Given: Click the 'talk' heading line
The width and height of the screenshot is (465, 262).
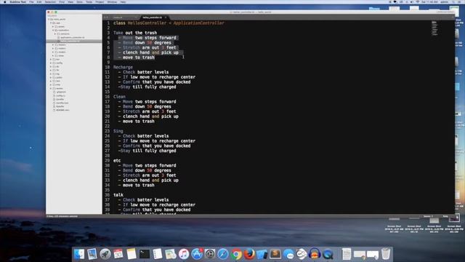Looking at the screenshot, I should 118,195.
